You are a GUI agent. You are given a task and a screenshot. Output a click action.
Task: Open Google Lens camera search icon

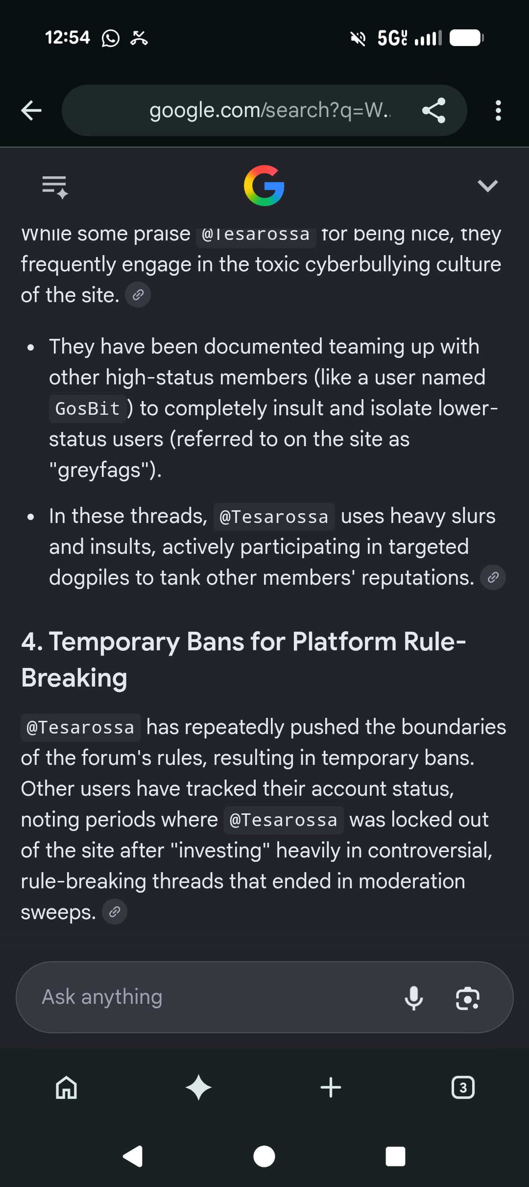(x=467, y=998)
